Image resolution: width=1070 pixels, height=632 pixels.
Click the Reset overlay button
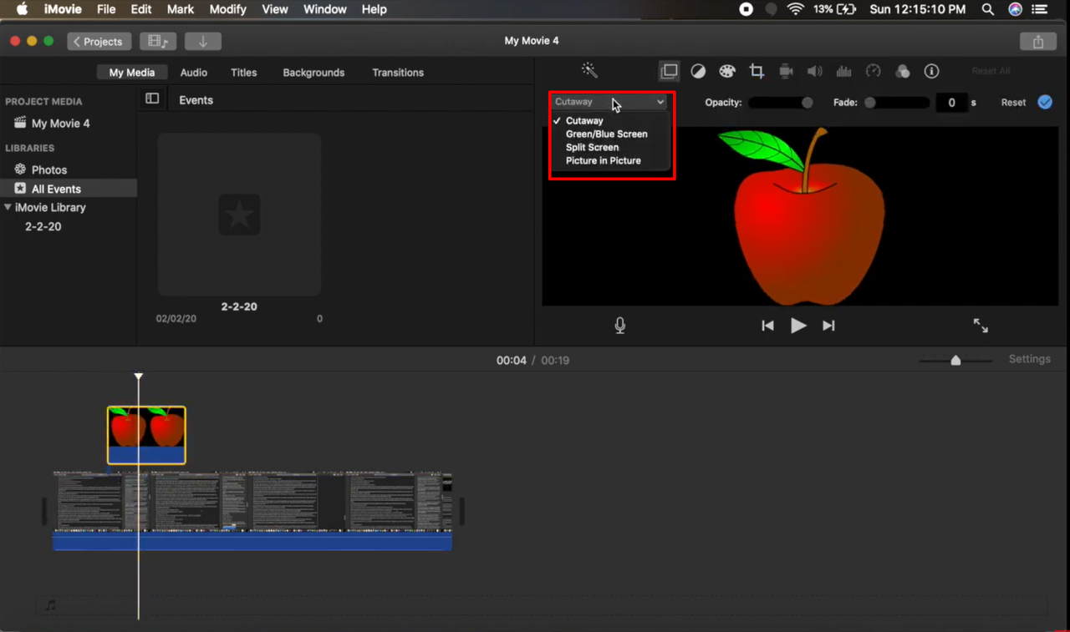(1013, 103)
